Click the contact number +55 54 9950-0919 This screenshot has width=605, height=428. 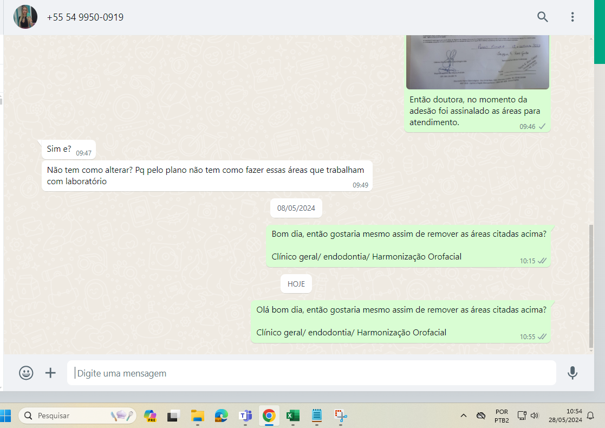pyautogui.click(x=85, y=17)
